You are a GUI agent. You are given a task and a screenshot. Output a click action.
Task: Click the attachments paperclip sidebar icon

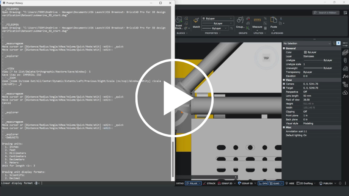point(345,61)
